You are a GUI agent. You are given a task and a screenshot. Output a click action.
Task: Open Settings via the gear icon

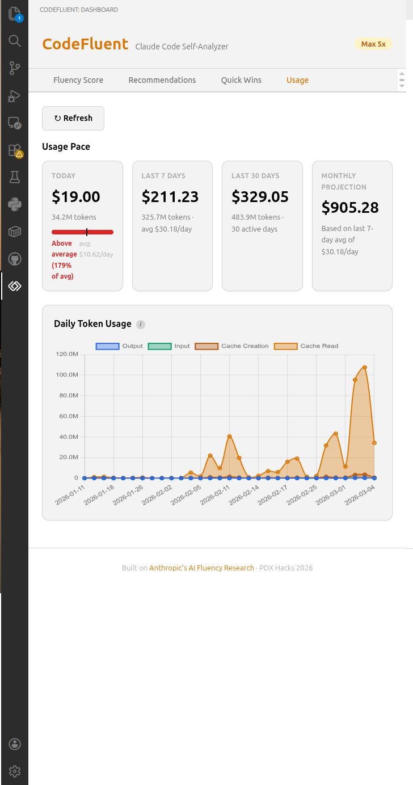tap(14, 771)
